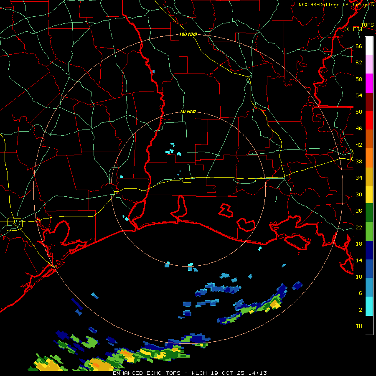Click the legend value 2
Image resolution: width=376 pixels, height=376 pixels.
click(x=361, y=310)
